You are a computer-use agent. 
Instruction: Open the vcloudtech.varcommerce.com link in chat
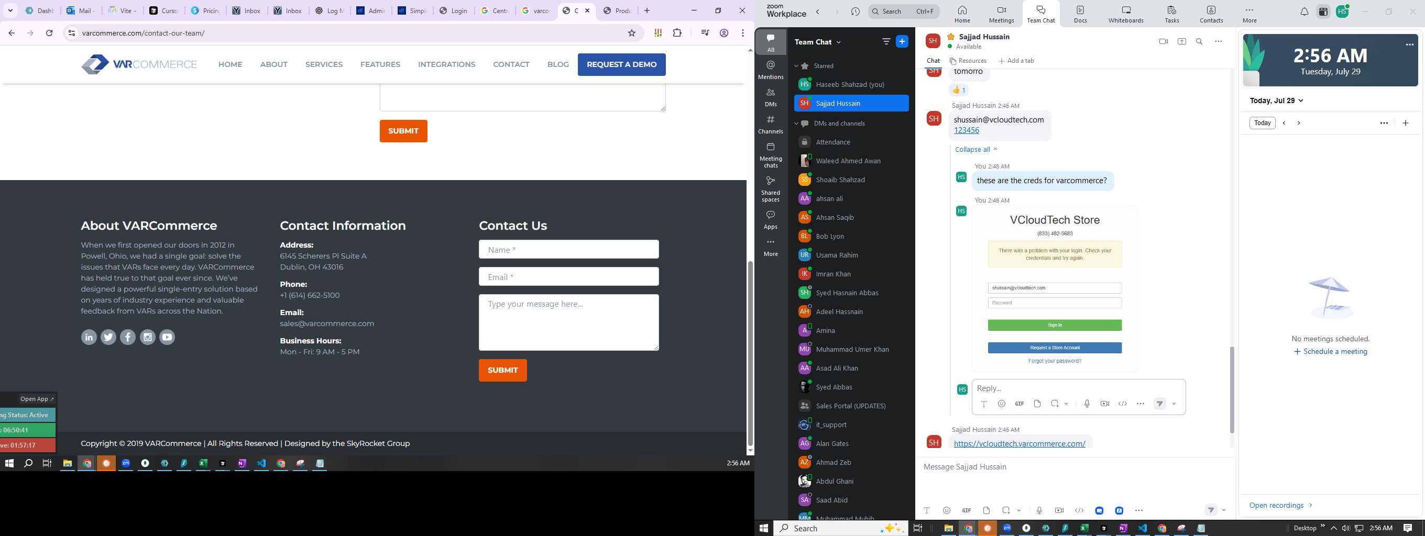point(1020,443)
